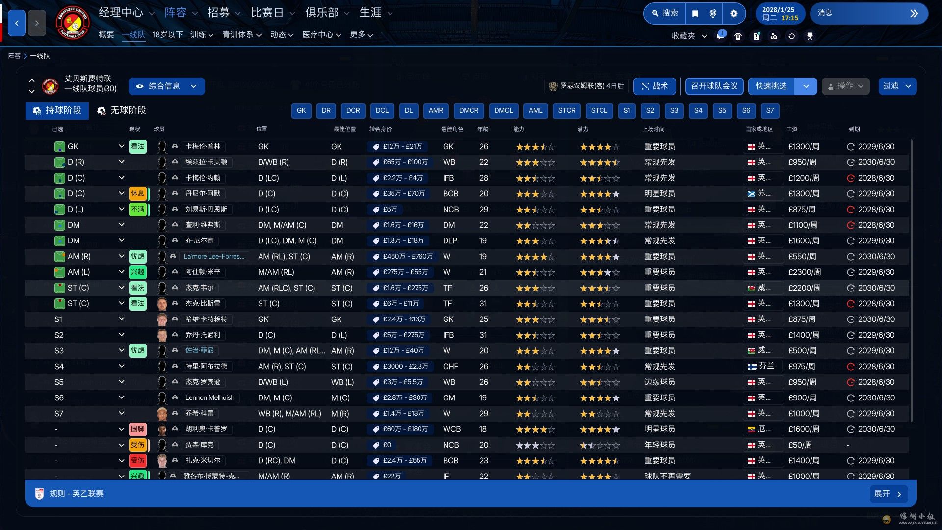
Task: Open the 快速挑选 dropdown arrow
Action: [x=806, y=86]
